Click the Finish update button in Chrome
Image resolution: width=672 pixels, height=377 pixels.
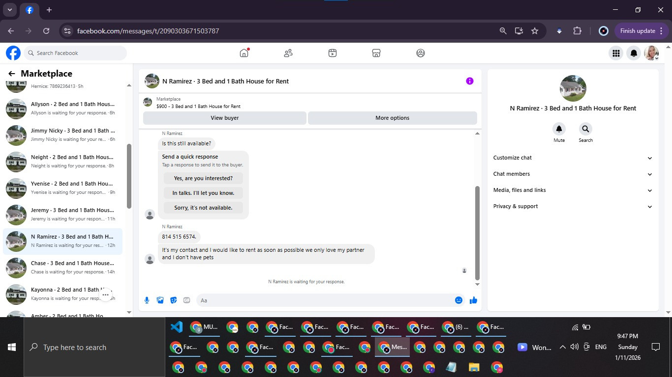(x=641, y=31)
